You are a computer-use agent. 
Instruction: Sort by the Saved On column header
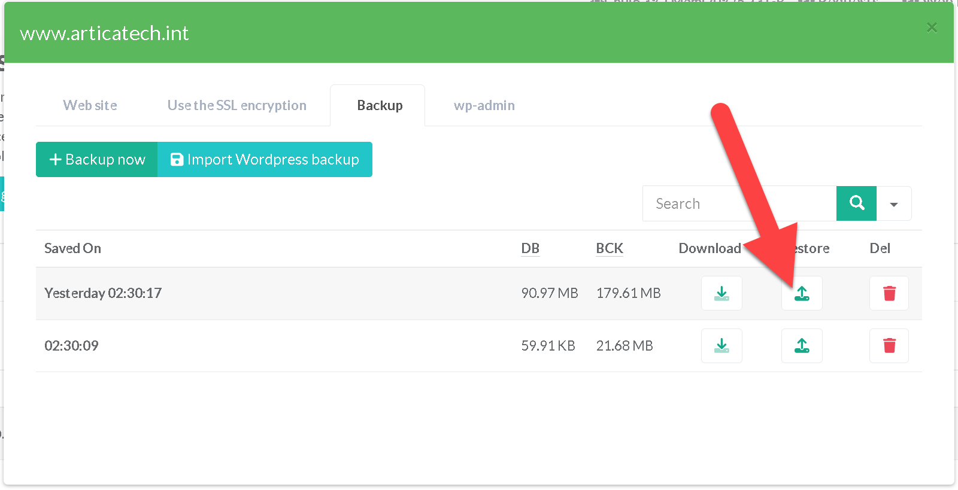click(x=72, y=248)
